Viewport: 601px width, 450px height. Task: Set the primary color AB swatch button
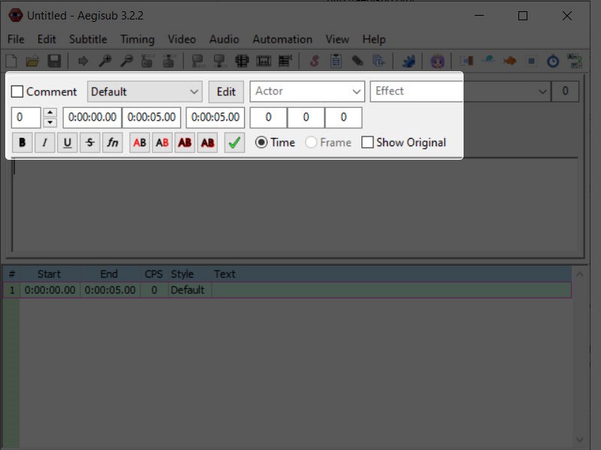(x=140, y=142)
